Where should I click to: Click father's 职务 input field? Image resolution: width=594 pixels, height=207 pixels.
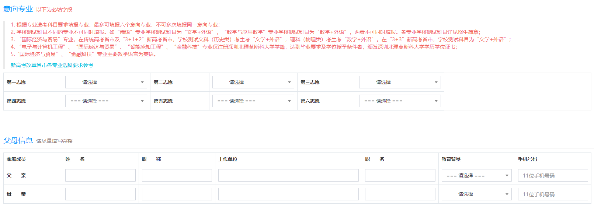click(x=400, y=175)
